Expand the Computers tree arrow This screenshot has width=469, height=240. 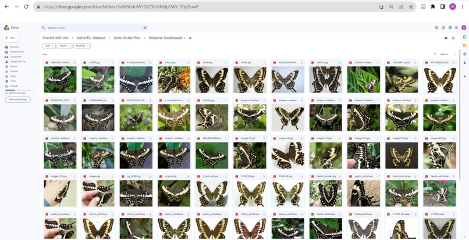[x=4, y=56]
